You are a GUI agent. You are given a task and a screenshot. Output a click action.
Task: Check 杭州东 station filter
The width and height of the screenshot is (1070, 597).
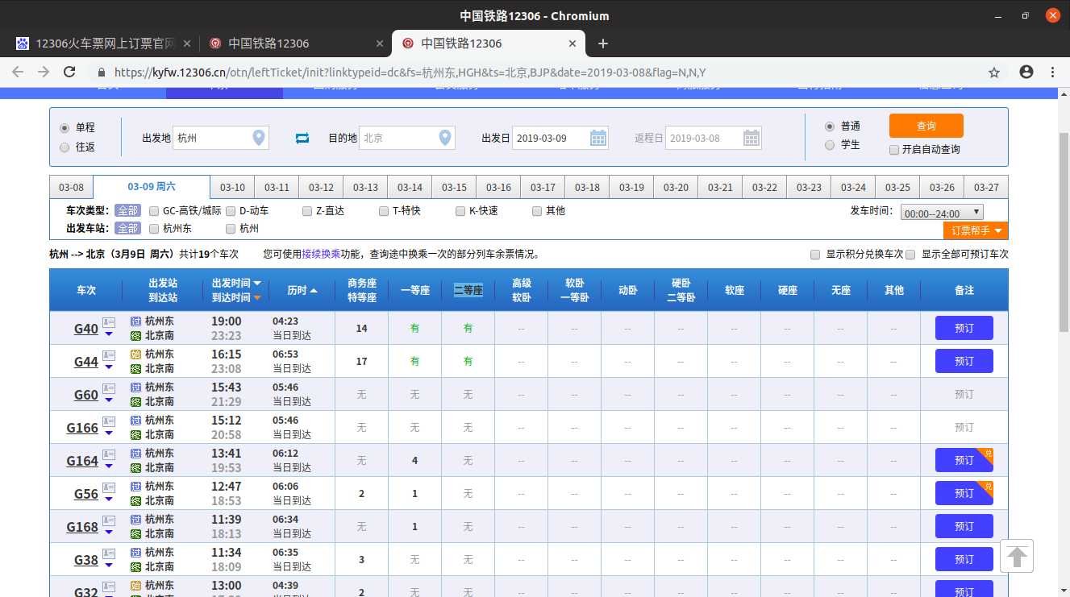155,229
